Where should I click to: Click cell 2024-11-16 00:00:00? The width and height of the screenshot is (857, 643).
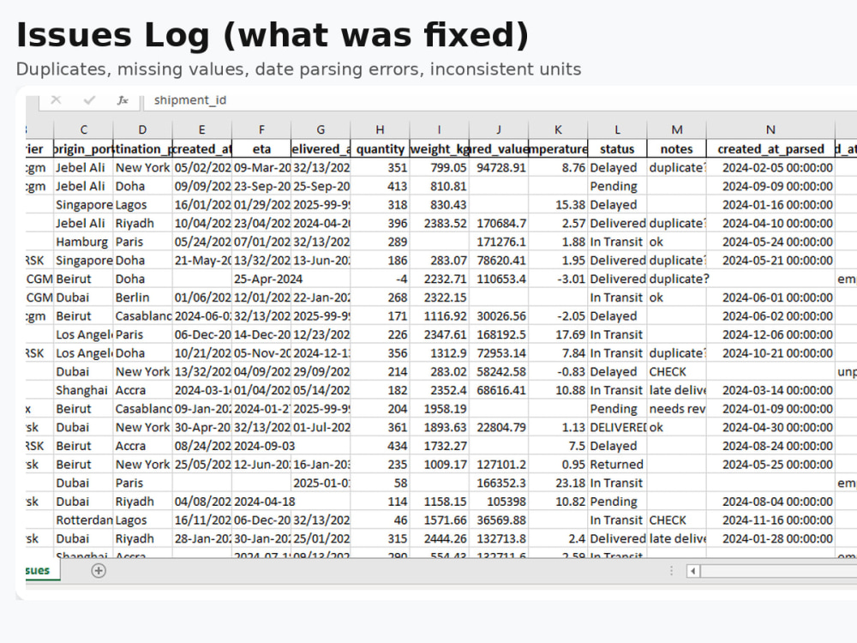[x=770, y=520]
